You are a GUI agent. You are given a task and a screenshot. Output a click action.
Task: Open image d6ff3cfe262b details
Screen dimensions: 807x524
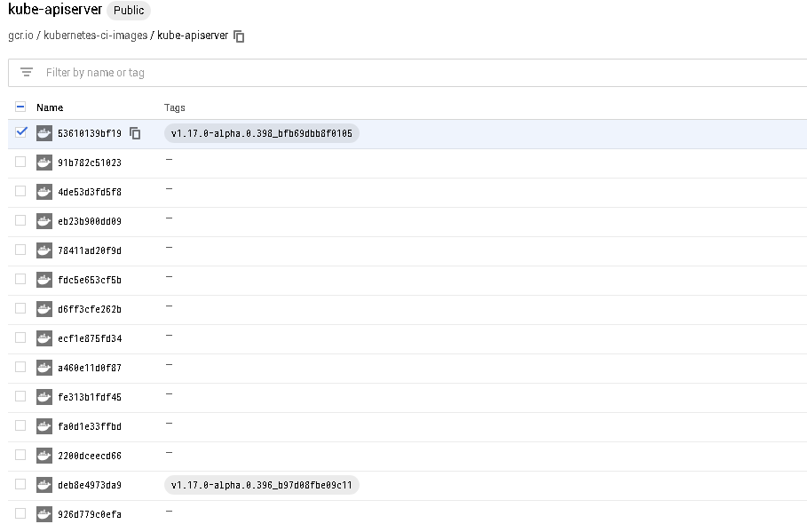(x=90, y=310)
